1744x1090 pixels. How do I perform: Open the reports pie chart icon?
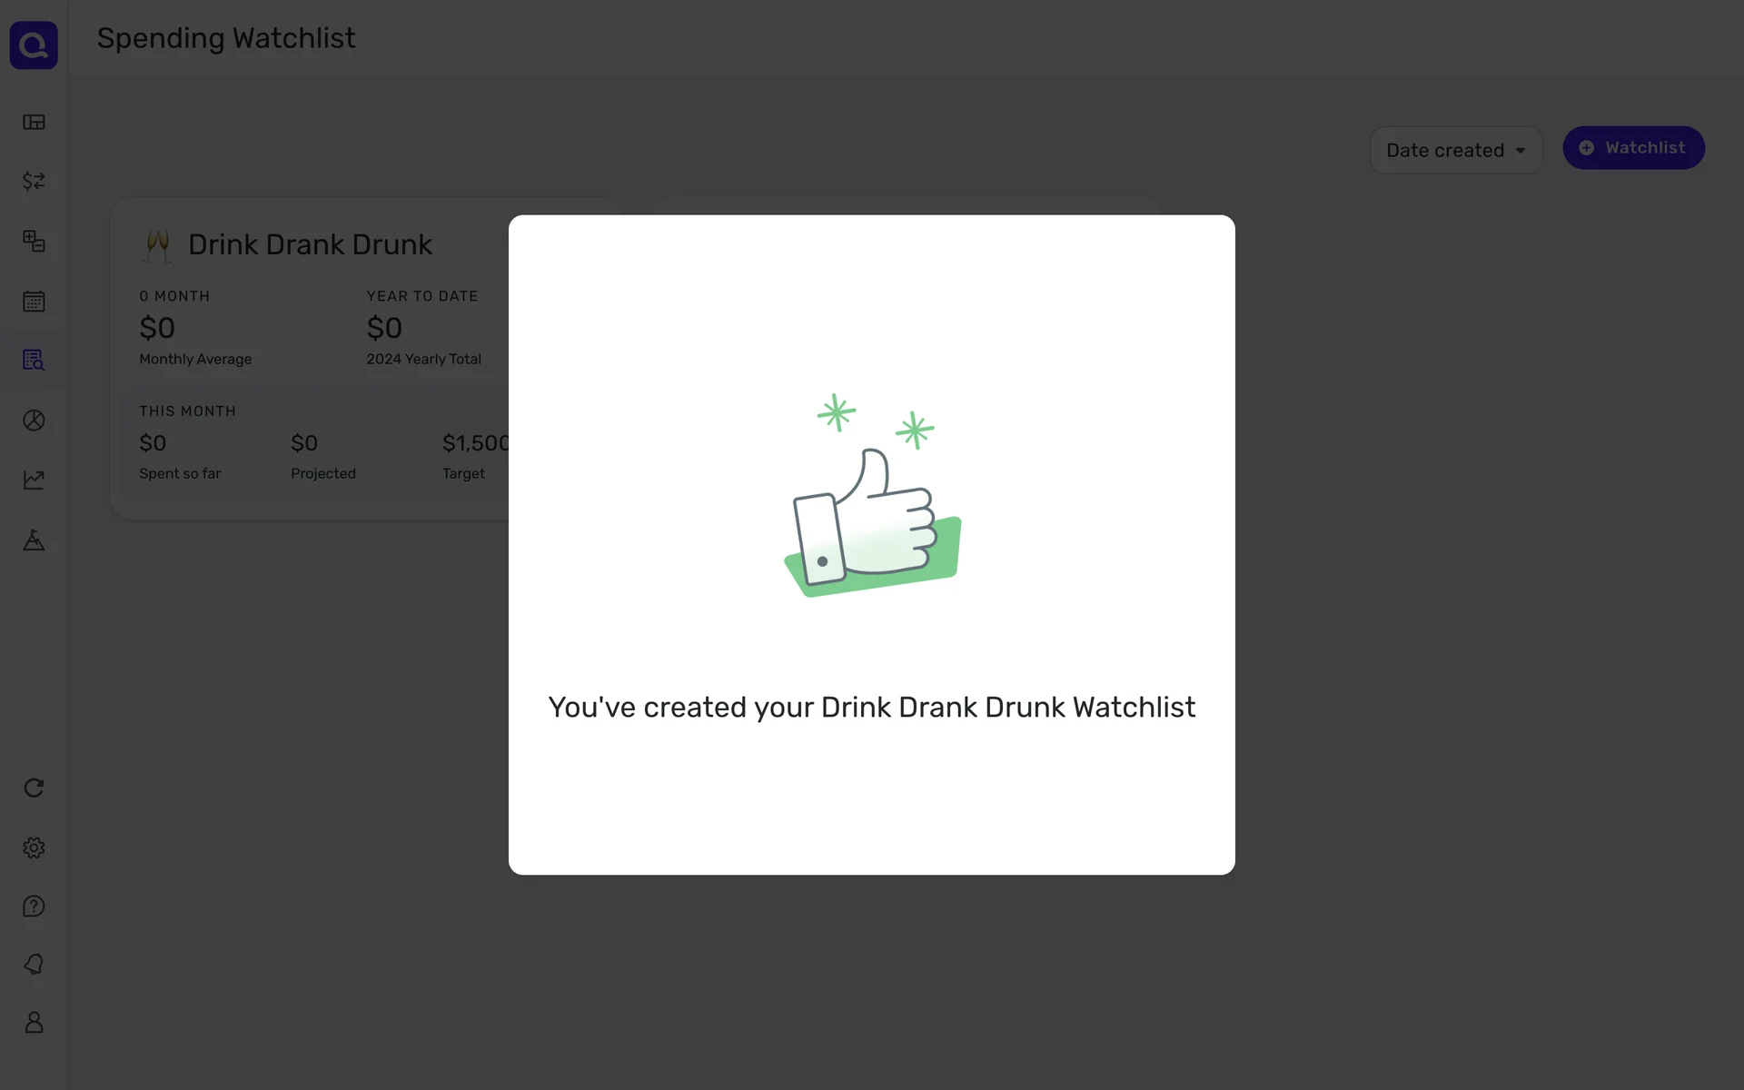coord(34,421)
